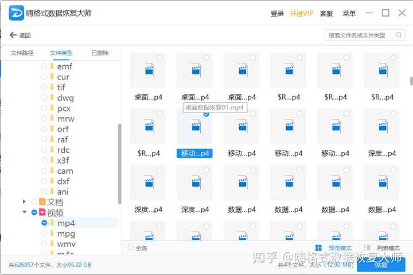The height and width of the screenshot is (275, 413).
Task: Click 登录 to sign in
Action: tap(277, 13)
